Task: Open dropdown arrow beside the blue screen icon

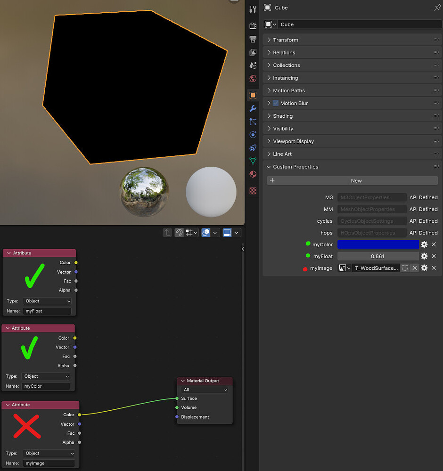Action: click(x=236, y=233)
